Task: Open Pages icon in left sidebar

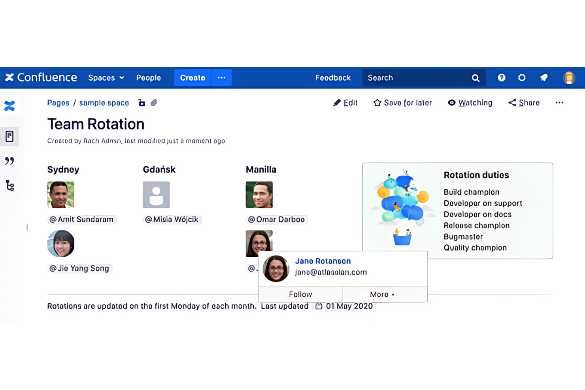Action: point(9,136)
